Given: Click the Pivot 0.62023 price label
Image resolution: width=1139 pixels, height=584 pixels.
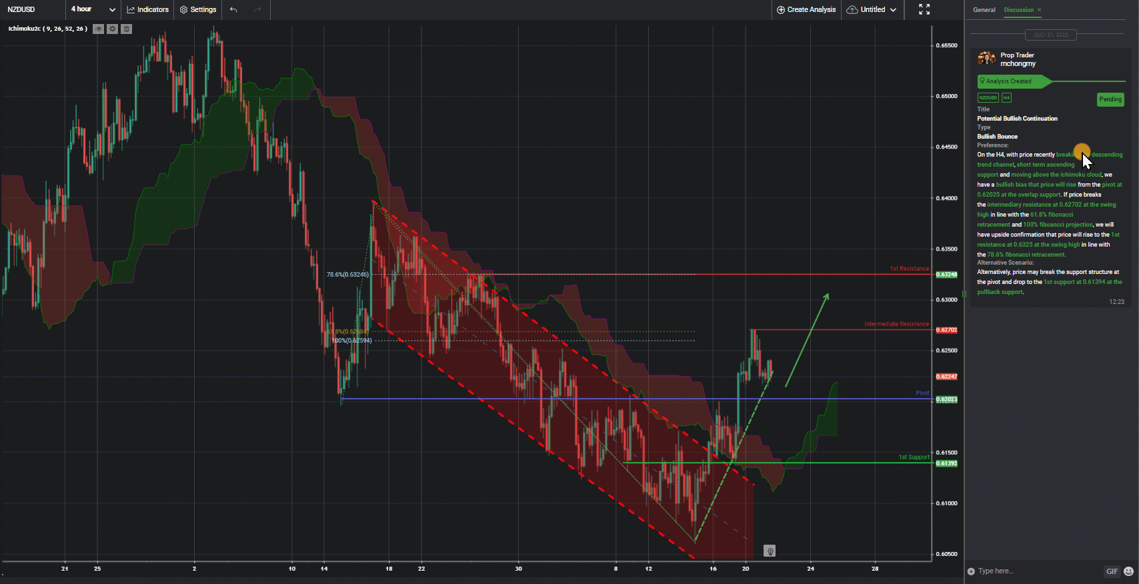Looking at the screenshot, I should [x=946, y=399].
